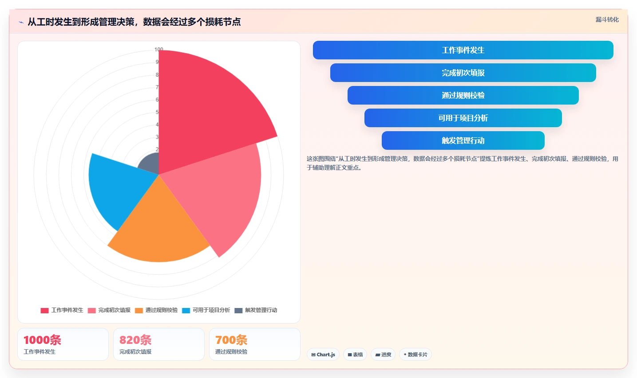Click the 700条 data card
Screen dimensions: 637x378
click(255, 344)
